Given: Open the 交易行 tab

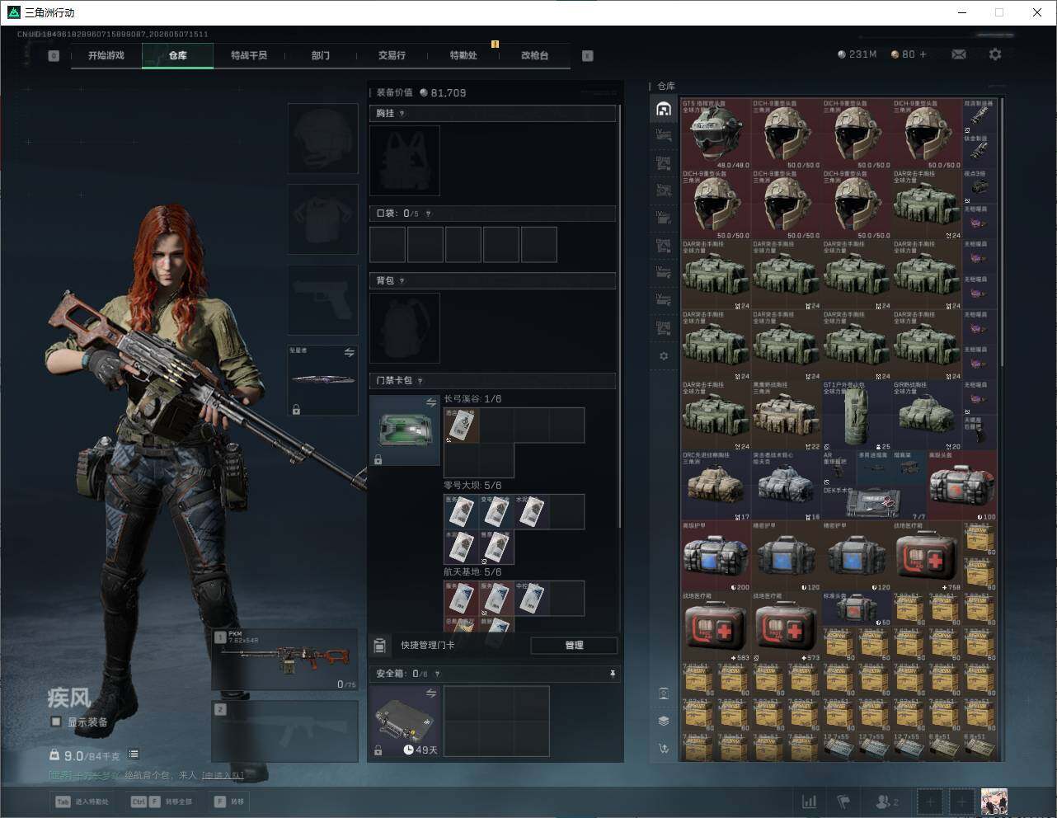Looking at the screenshot, I should 392,55.
